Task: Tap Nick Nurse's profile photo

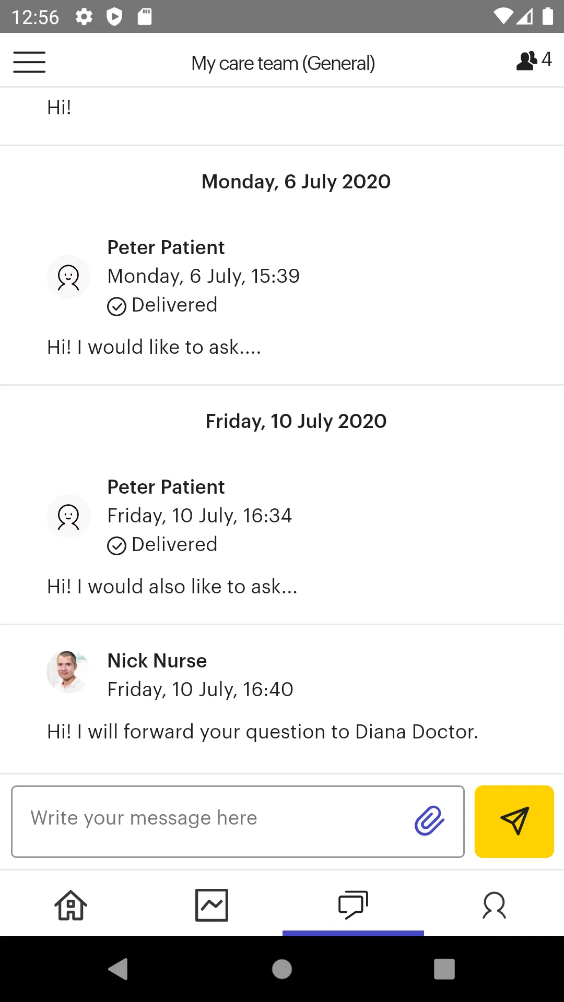Action: pyautogui.click(x=68, y=672)
